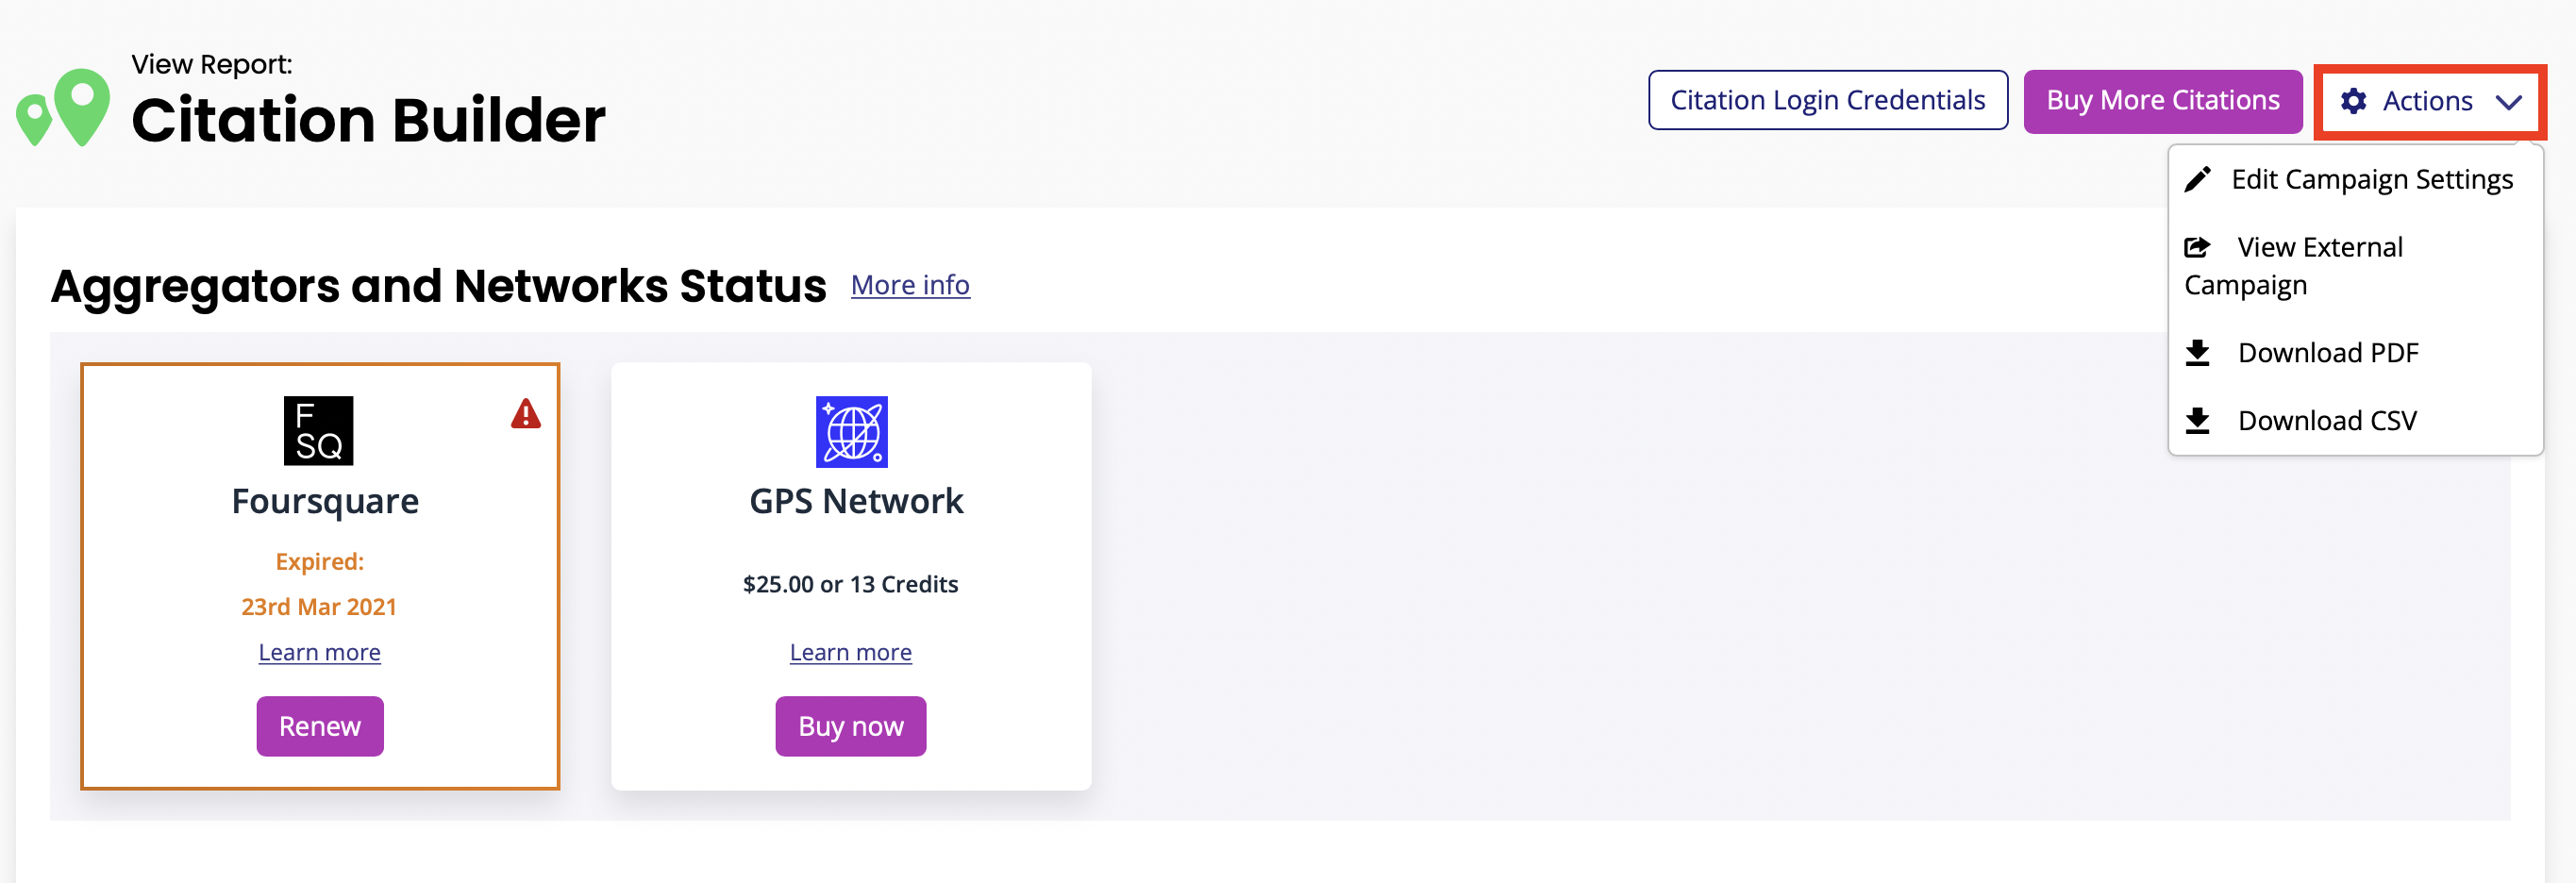The height and width of the screenshot is (883, 2576).
Task: Click the Foursquare FSQ logo icon
Action: tap(319, 431)
